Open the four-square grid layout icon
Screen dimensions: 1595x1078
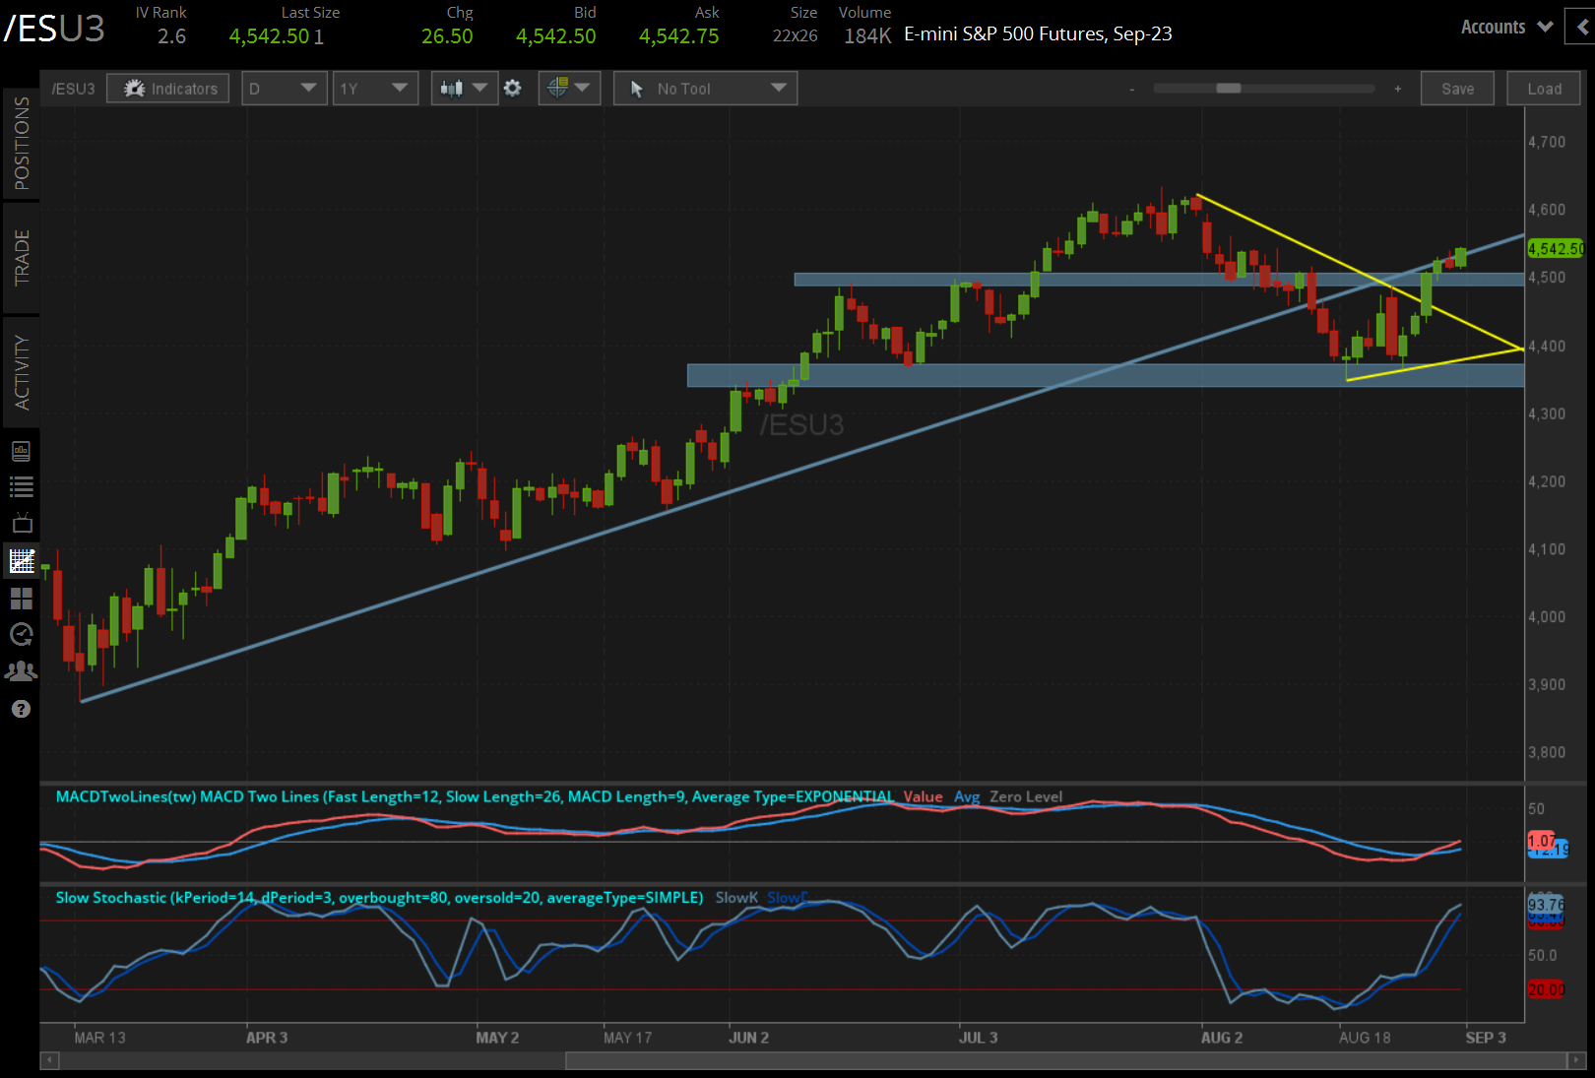(21, 599)
